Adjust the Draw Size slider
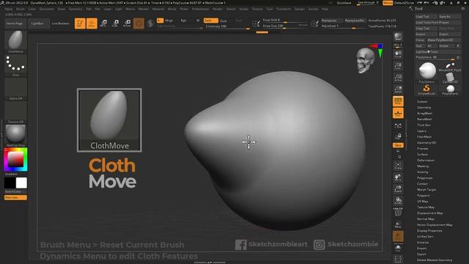 [285, 26]
